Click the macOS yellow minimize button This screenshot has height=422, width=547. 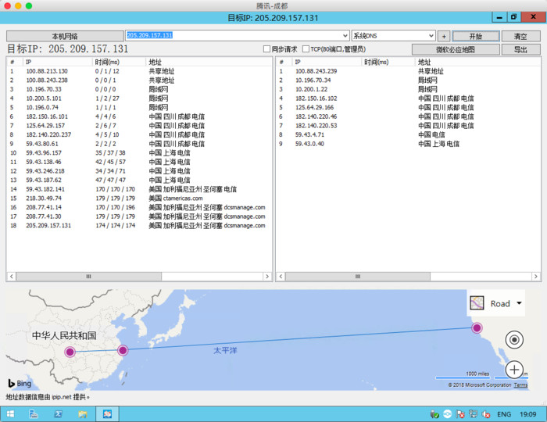pyautogui.click(x=19, y=5)
